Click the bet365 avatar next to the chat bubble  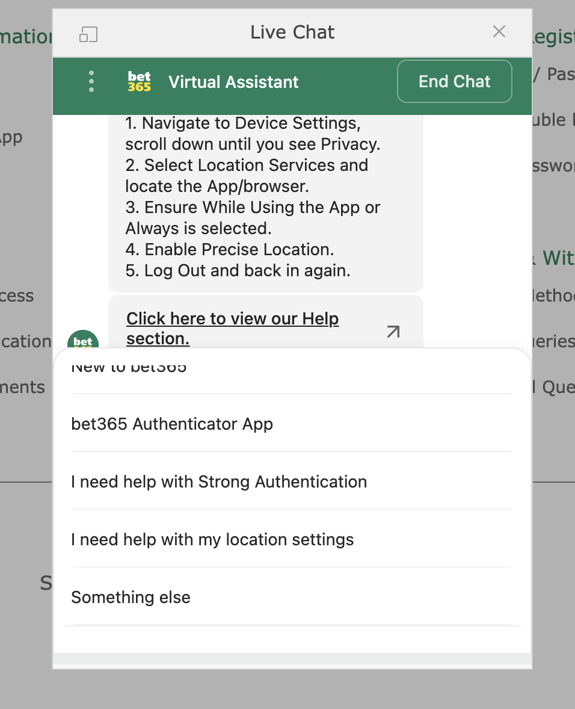click(x=82, y=341)
